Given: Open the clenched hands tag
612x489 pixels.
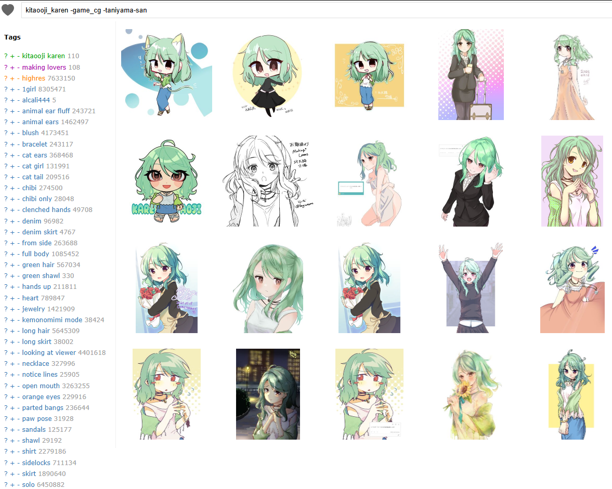Looking at the screenshot, I should click(x=46, y=209).
